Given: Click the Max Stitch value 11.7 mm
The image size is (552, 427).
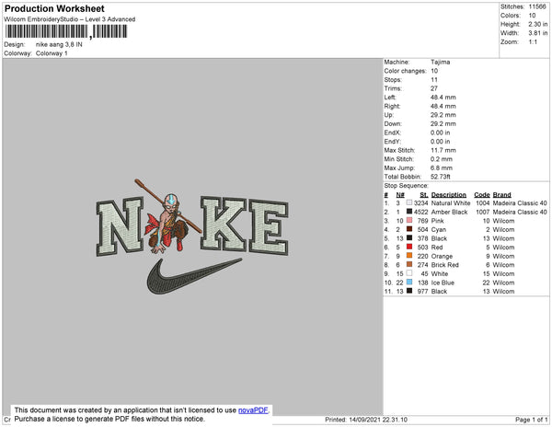Looking at the screenshot, I should 443,150.
